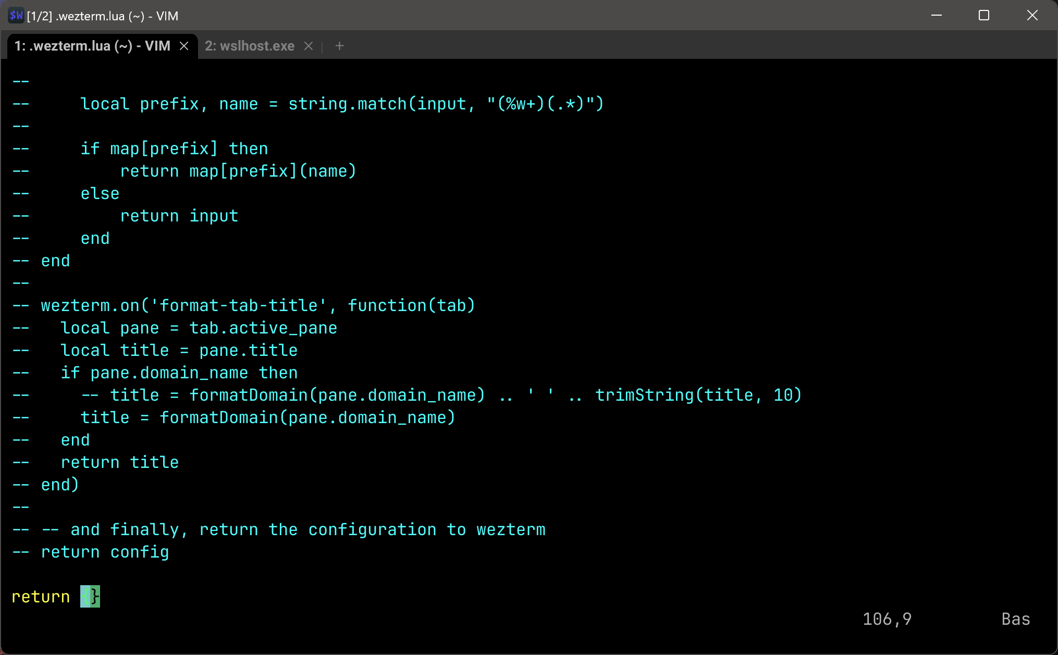Click on 'format-tab-title' string in code
Viewport: 1058px width, 655px height.
pyautogui.click(x=239, y=305)
